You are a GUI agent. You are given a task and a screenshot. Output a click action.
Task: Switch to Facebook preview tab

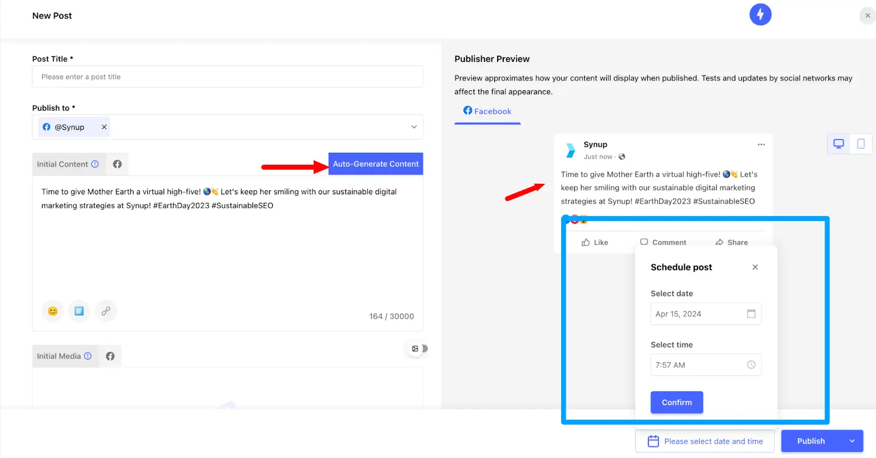tap(487, 111)
